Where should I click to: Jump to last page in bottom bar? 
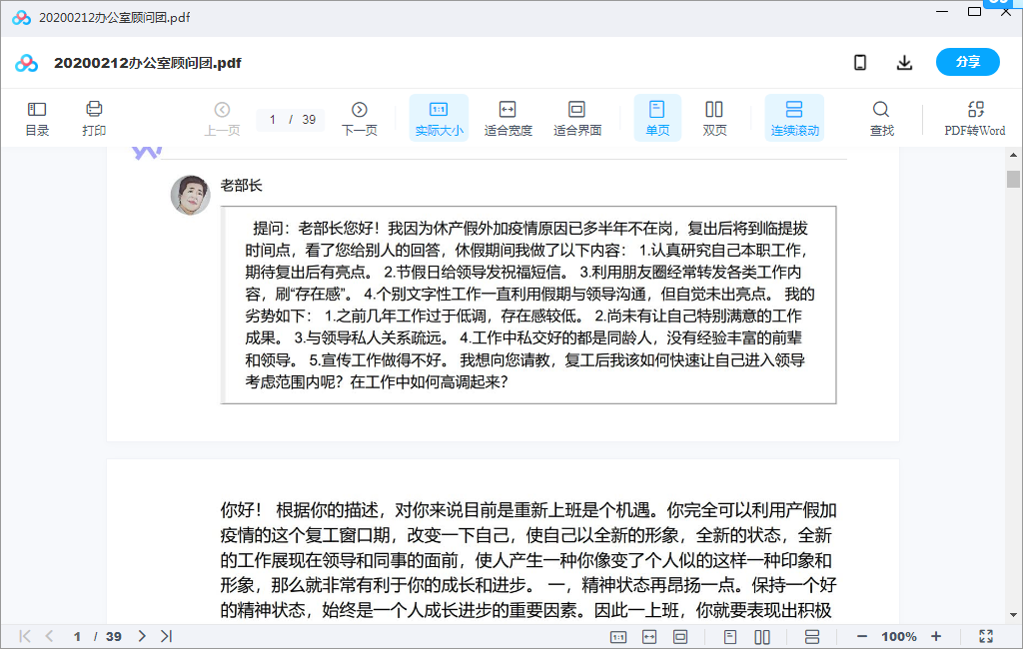tap(166, 636)
